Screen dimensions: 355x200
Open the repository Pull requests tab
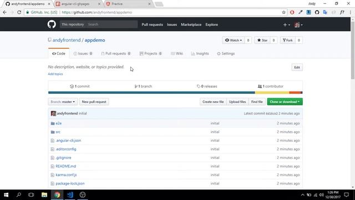(116, 53)
